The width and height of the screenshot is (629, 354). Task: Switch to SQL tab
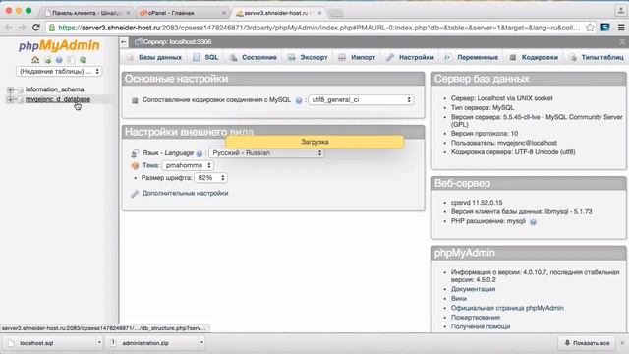(x=205, y=57)
